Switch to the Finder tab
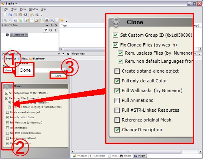203x159 pixels. [x=125, y=156]
